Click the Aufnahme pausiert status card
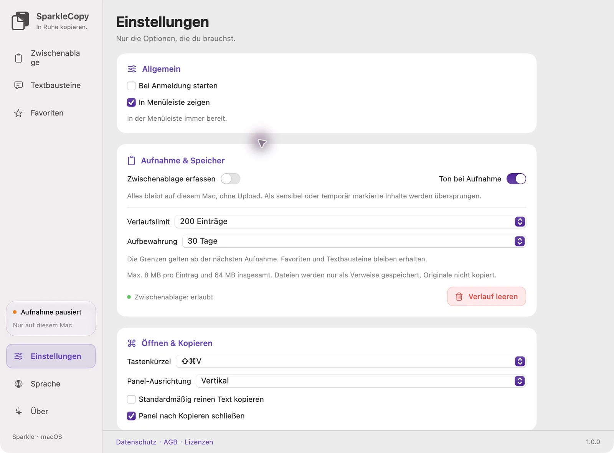 coord(51,318)
